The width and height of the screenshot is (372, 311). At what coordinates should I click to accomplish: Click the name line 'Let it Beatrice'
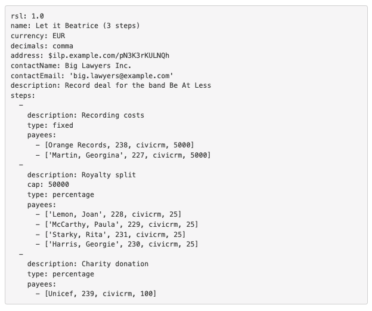75,26
